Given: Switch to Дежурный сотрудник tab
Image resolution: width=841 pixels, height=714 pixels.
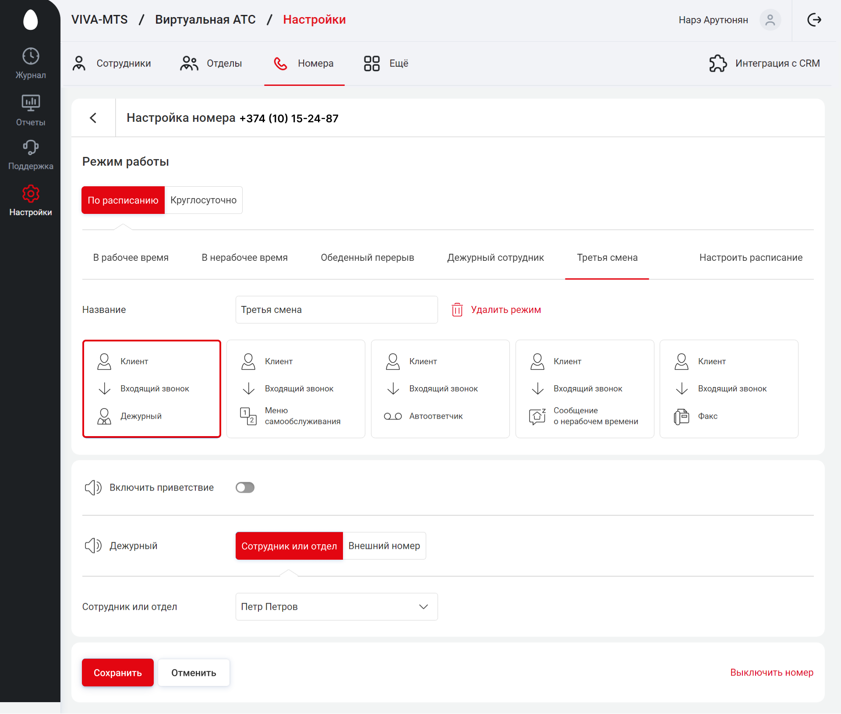Looking at the screenshot, I should click(495, 258).
